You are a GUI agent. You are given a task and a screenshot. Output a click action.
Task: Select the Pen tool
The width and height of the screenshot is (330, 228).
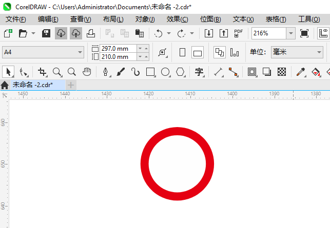[106, 72]
